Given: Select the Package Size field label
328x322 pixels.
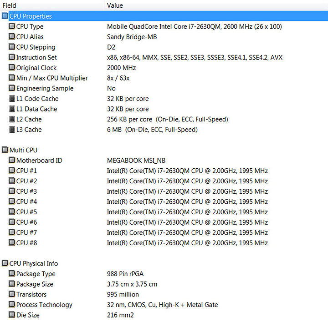Looking at the screenshot, I should point(35,284).
